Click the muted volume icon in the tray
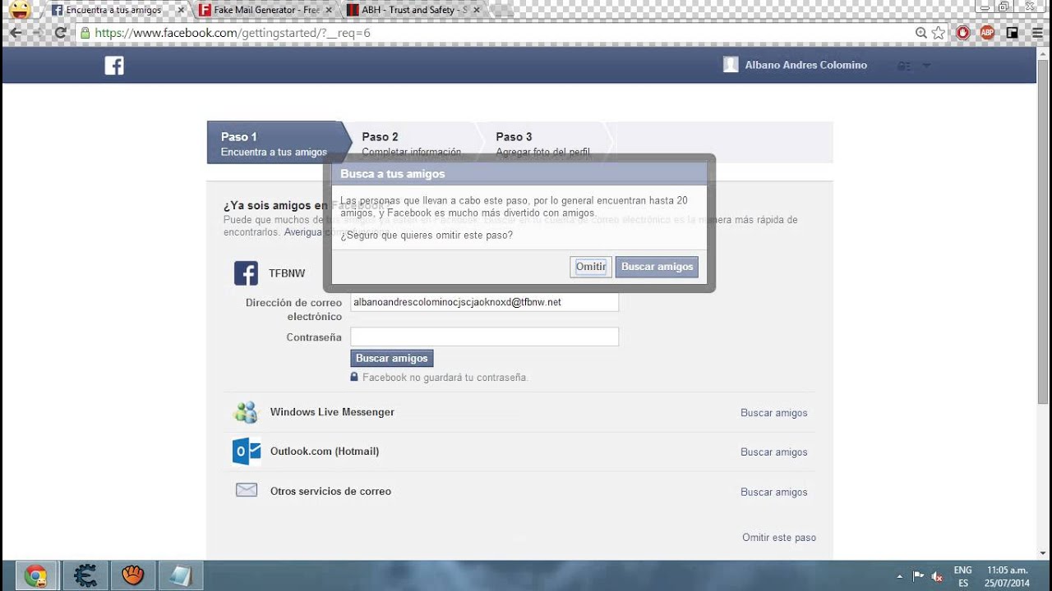 937,576
